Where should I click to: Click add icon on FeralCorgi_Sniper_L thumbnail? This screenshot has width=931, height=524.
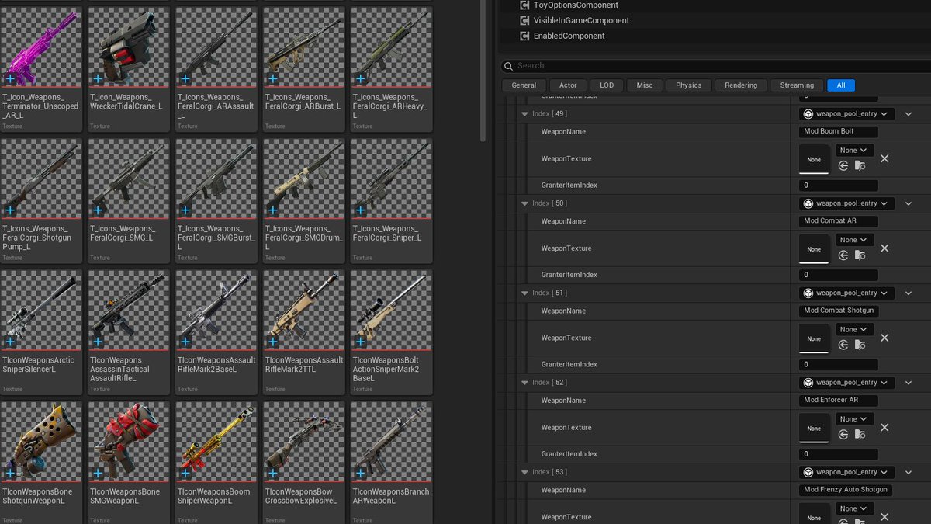[360, 210]
